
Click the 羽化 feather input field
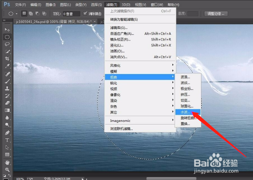pyautogui.click(x=71, y=14)
